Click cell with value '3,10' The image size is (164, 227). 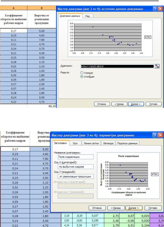tap(67, 216)
